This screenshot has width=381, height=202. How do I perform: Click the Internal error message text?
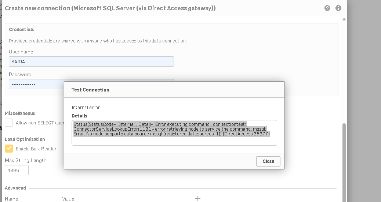86,108
